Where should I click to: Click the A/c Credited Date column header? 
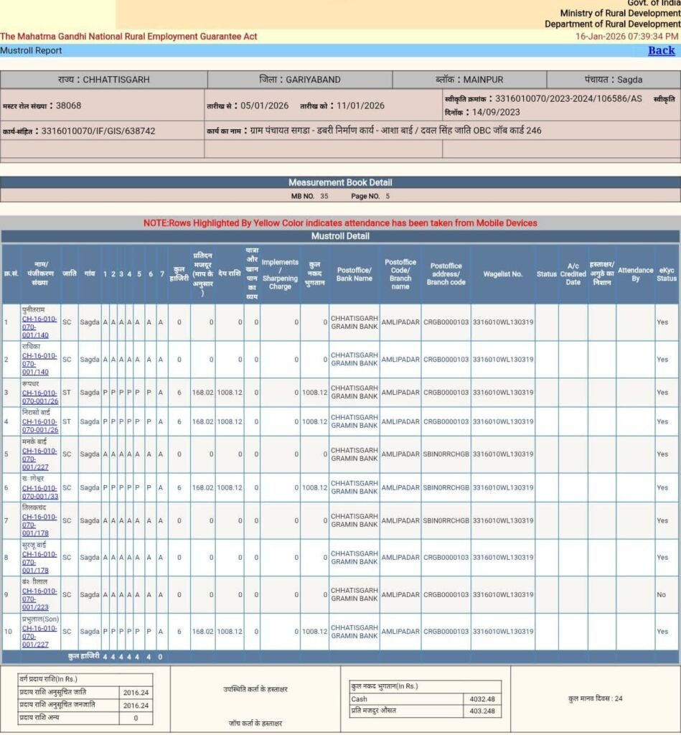573,274
